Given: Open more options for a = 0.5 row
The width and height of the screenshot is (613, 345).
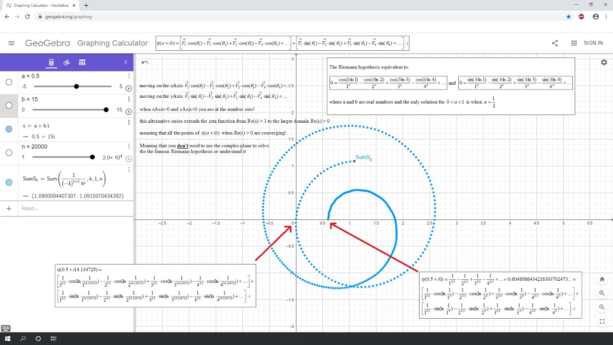Looking at the screenshot, I should [129, 76].
